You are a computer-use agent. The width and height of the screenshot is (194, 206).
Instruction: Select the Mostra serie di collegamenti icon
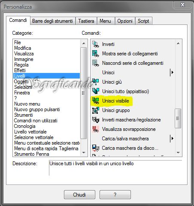coord(95,54)
